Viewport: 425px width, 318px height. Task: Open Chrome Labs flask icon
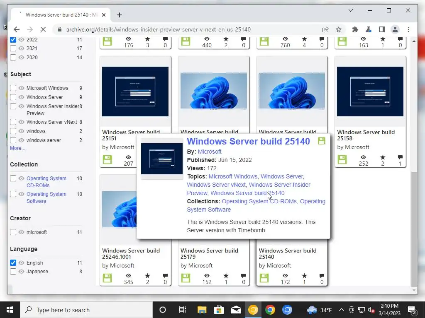tap(368, 29)
